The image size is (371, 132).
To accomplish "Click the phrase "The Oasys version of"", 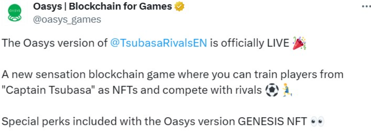I will [55, 43].
